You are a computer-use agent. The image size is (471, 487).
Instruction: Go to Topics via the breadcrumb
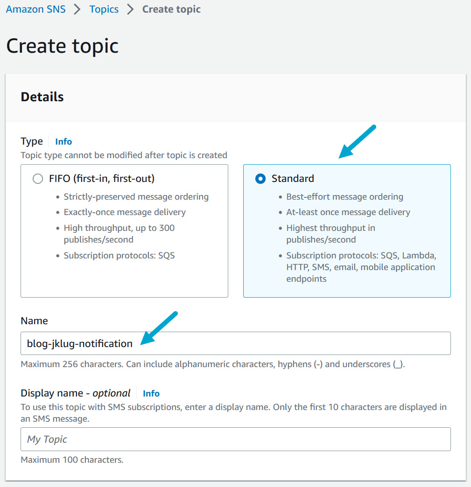pyautogui.click(x=104, y=9)
